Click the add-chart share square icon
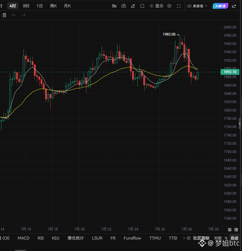The height and width of the screenshot is (251, 242). coord(142,6)
